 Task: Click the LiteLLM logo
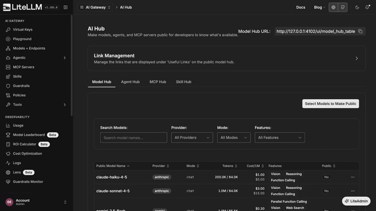coord(22,7)
